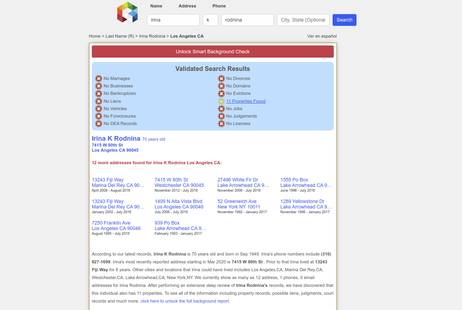Screen dimensions: 462x310
Task: Click the colorful cube site logo
Action: 127,13
